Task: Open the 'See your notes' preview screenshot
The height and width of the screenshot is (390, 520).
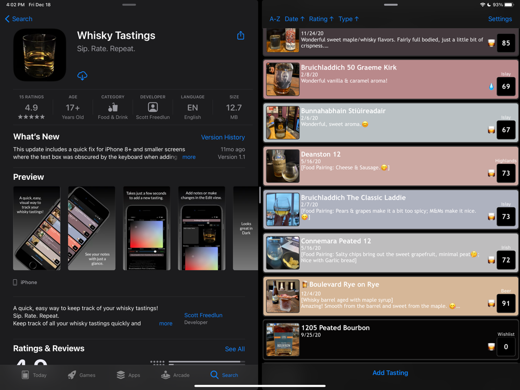Action: (x=92, y=228)
